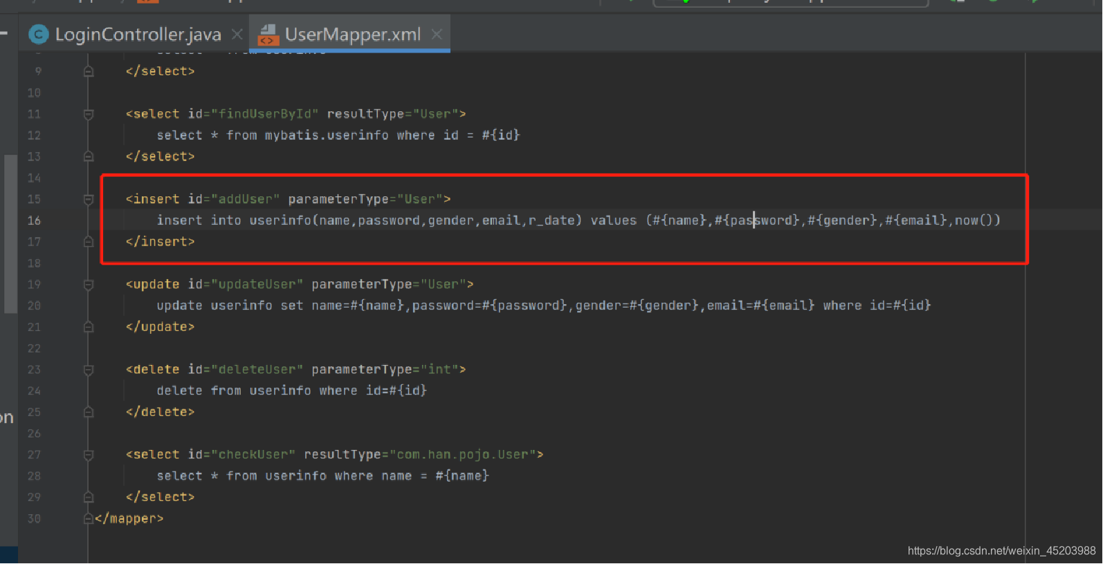The image size is (1103, 564).
Task: Click line number 12 in the gutter
Action: tap(34, 135)
